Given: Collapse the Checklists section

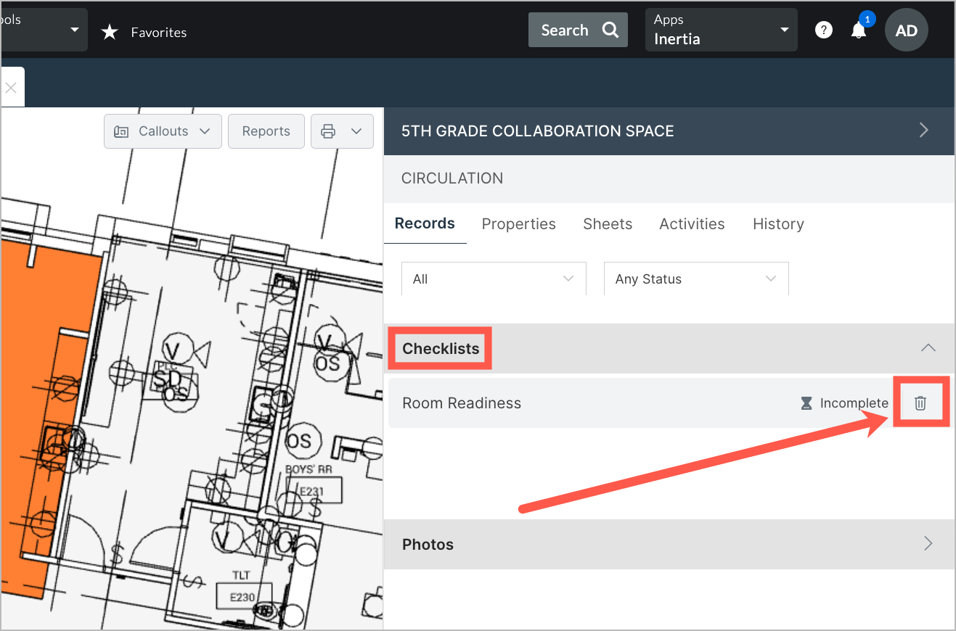Looking at the screenshot, I should click(x=928, y=348).
